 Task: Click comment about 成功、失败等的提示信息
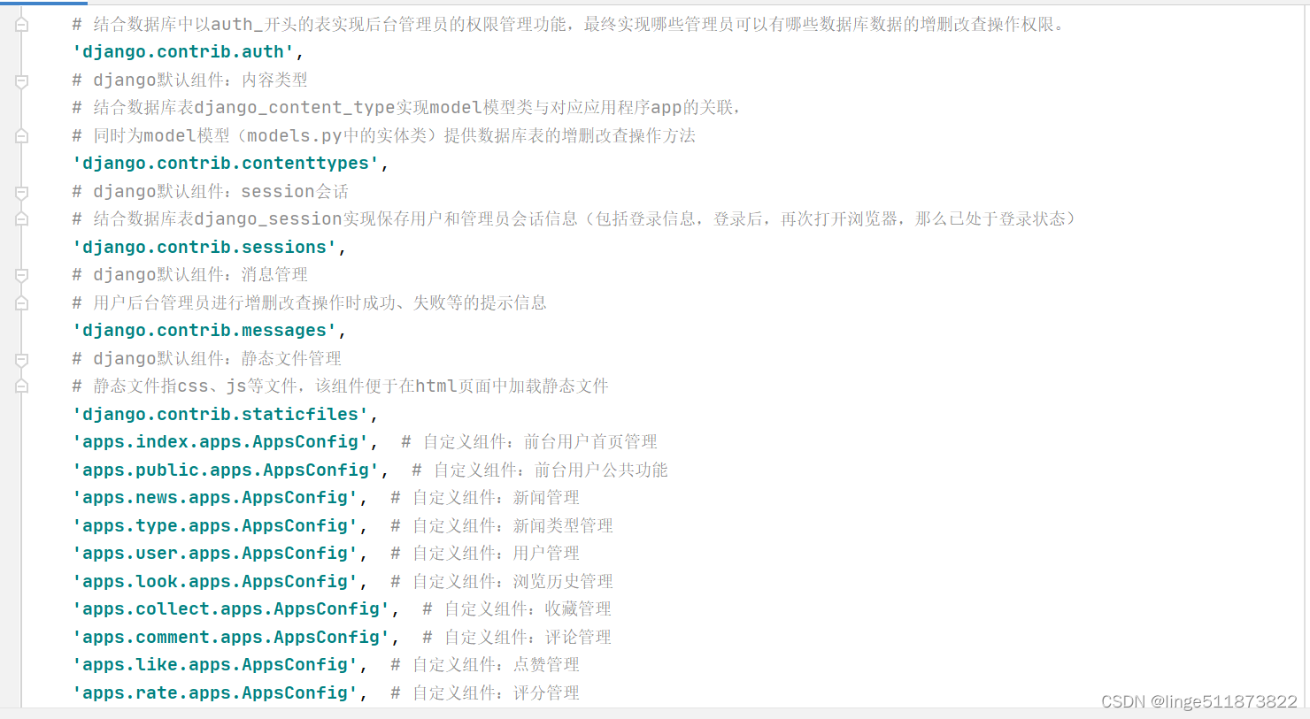point(310,303)
